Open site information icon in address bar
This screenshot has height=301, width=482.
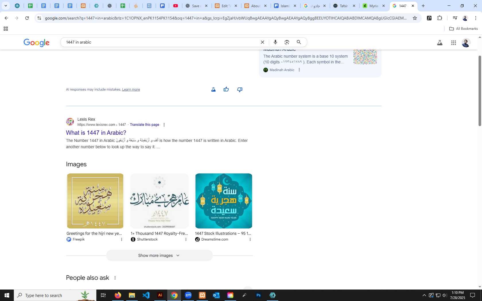39,18
